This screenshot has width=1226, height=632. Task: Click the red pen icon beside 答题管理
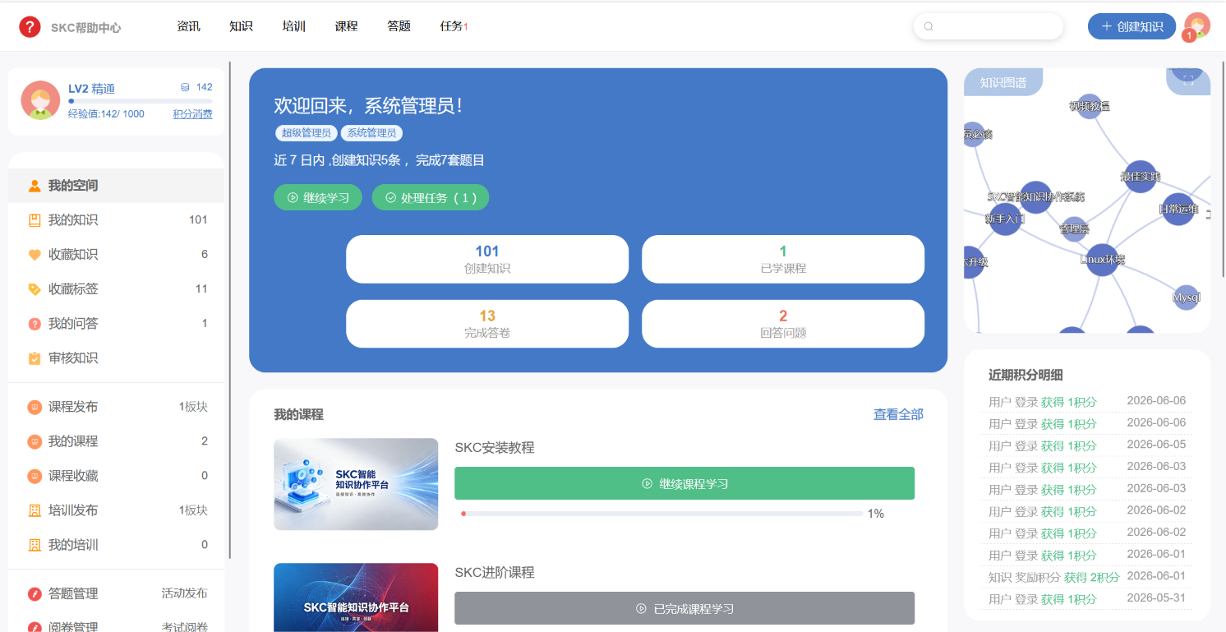pos(35,593)
